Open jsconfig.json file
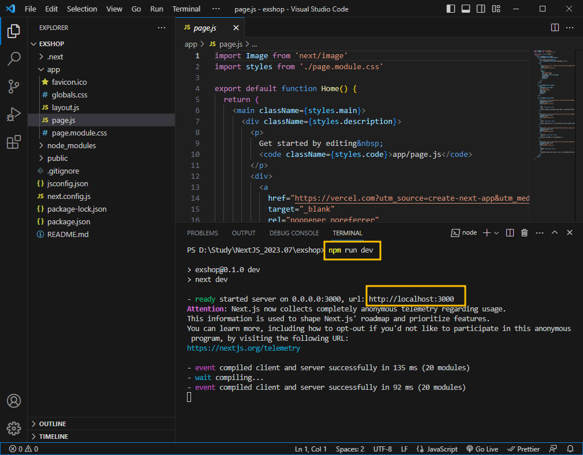The width and height of the screenshot is (583, 455). 101,183
